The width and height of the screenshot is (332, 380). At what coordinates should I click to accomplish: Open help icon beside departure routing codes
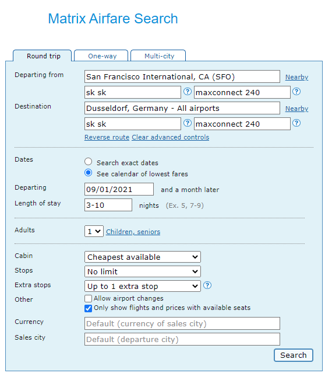pyautogui.click(x=187, y=92)
